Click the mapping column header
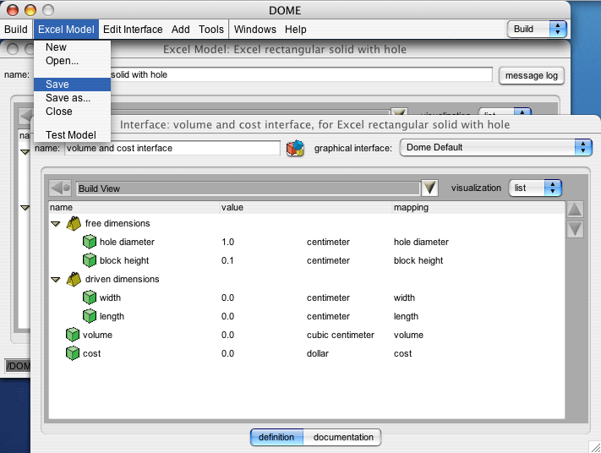Screen dimensions: 601x453 click(x=478, y=207)
